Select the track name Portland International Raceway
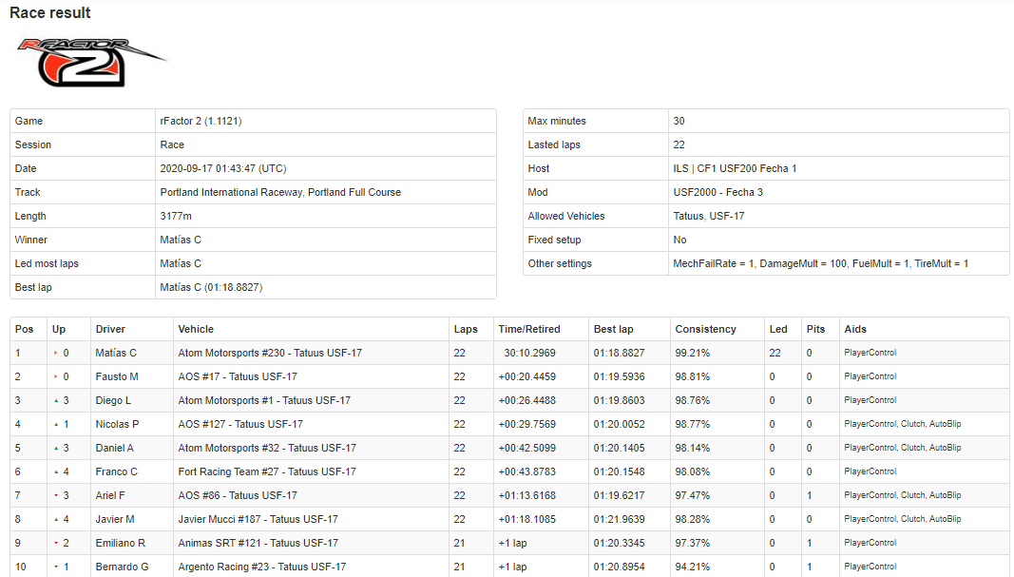This screenshot has width=1014, height=577. 232,192
